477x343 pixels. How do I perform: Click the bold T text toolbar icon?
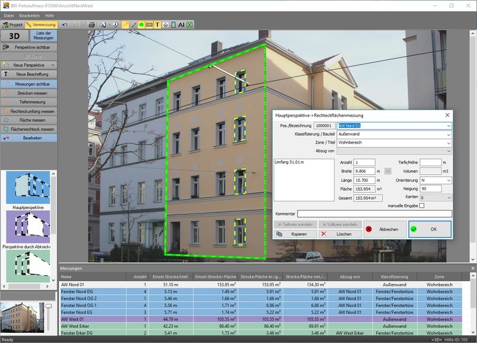(157, 25)
